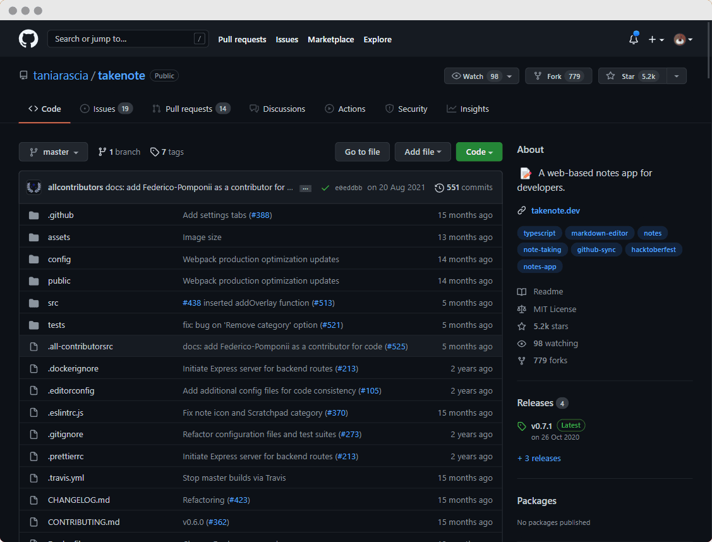The width and height of the screenshot is (712, 542).
Task: View the 7 tags link
Action: pos(167,152)
